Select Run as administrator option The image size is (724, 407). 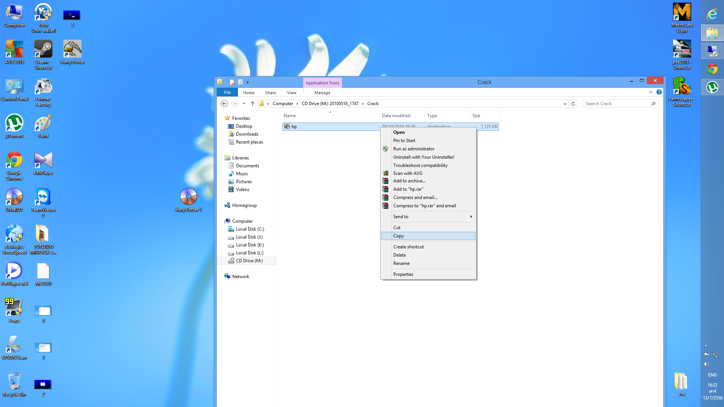pyautogui.click(x=414, y=149)
